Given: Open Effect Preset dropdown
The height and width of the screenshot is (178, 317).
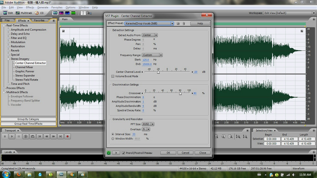Looking at the screenshot, I should coord(172,24).
